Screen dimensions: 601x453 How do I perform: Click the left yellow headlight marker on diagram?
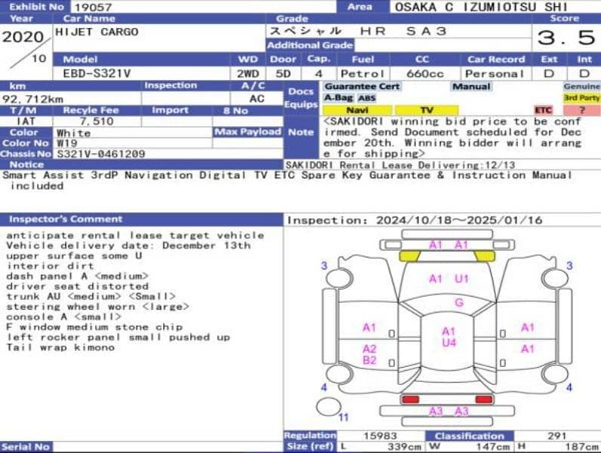(x=410, y=256)
